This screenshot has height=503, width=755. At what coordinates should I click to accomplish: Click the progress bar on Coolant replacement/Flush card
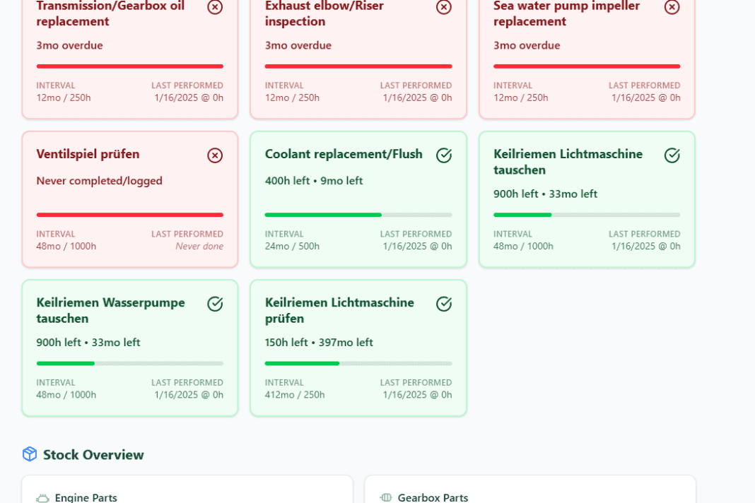(x=358, y=215)
